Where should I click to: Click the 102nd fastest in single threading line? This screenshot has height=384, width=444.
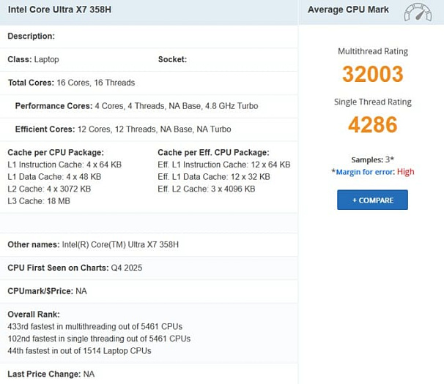tap(99, 339)
